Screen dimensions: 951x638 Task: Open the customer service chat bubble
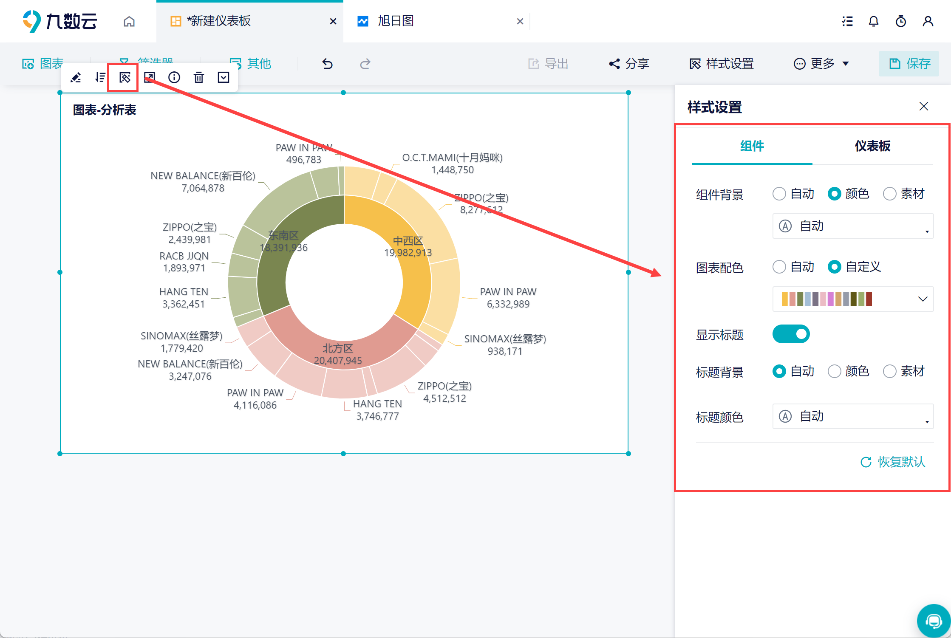(934, 621)
